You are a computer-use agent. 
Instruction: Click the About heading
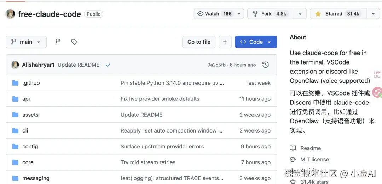(298, 37)
